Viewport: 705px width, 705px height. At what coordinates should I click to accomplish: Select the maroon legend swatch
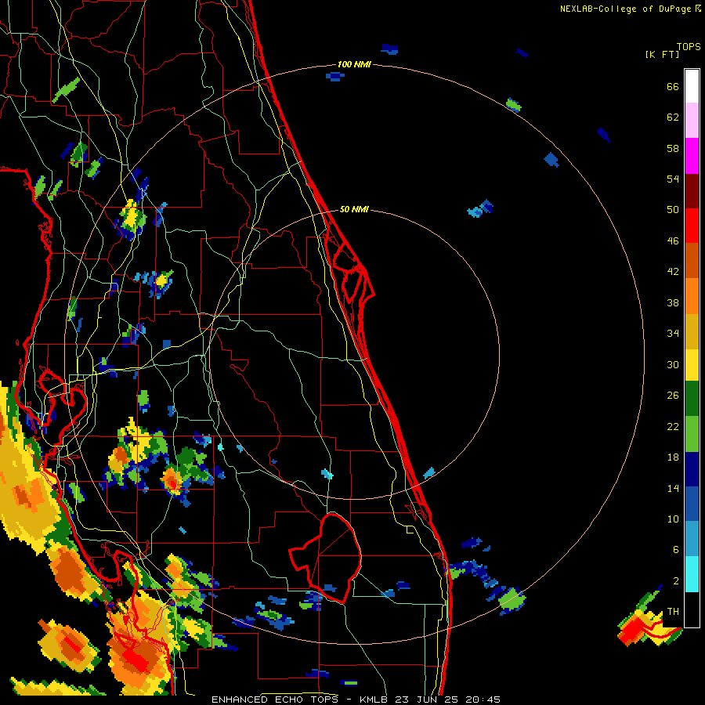[x=692, y=191]
